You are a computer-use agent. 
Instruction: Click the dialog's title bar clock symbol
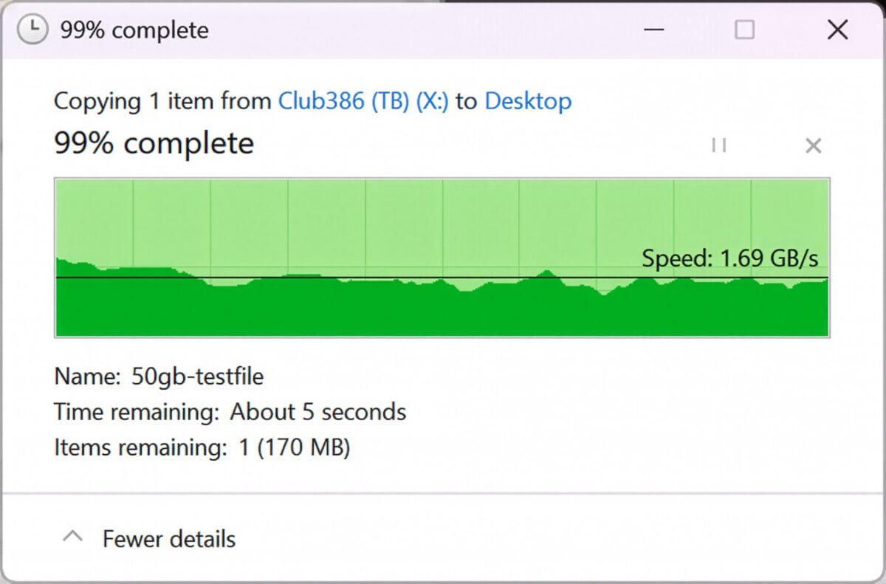click(x=31, y=30)
